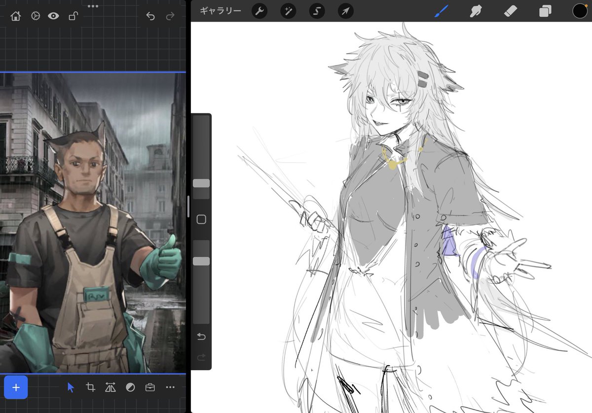Viewport: 592px width, 413px height.
Task: Open Procreate Actions wrench menu
Action: point(259,11)
